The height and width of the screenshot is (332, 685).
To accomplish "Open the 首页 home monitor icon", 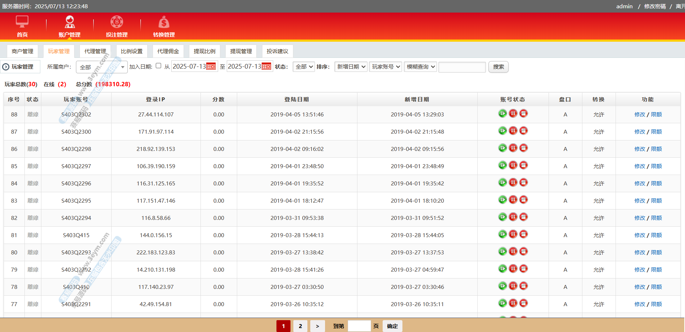I will coord(22,22).
